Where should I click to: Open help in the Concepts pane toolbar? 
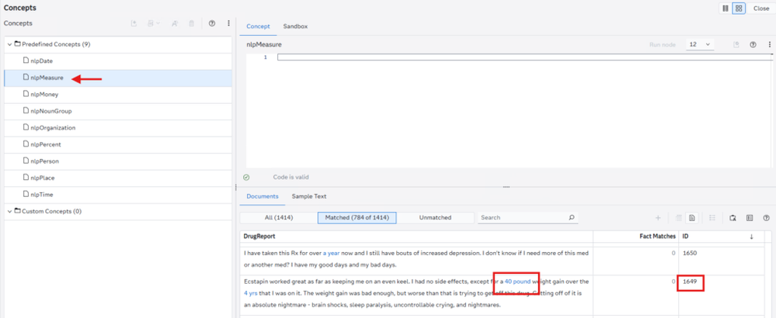point(212,23)
